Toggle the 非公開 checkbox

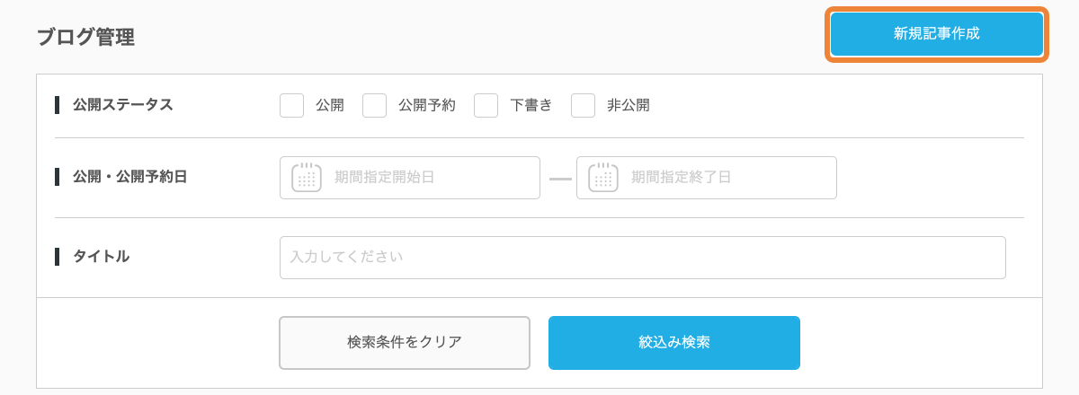coord(583,105)
